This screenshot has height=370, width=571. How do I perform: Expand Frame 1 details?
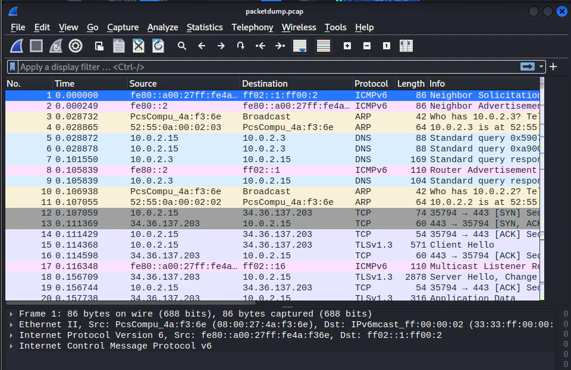click(x=11, y=314)
